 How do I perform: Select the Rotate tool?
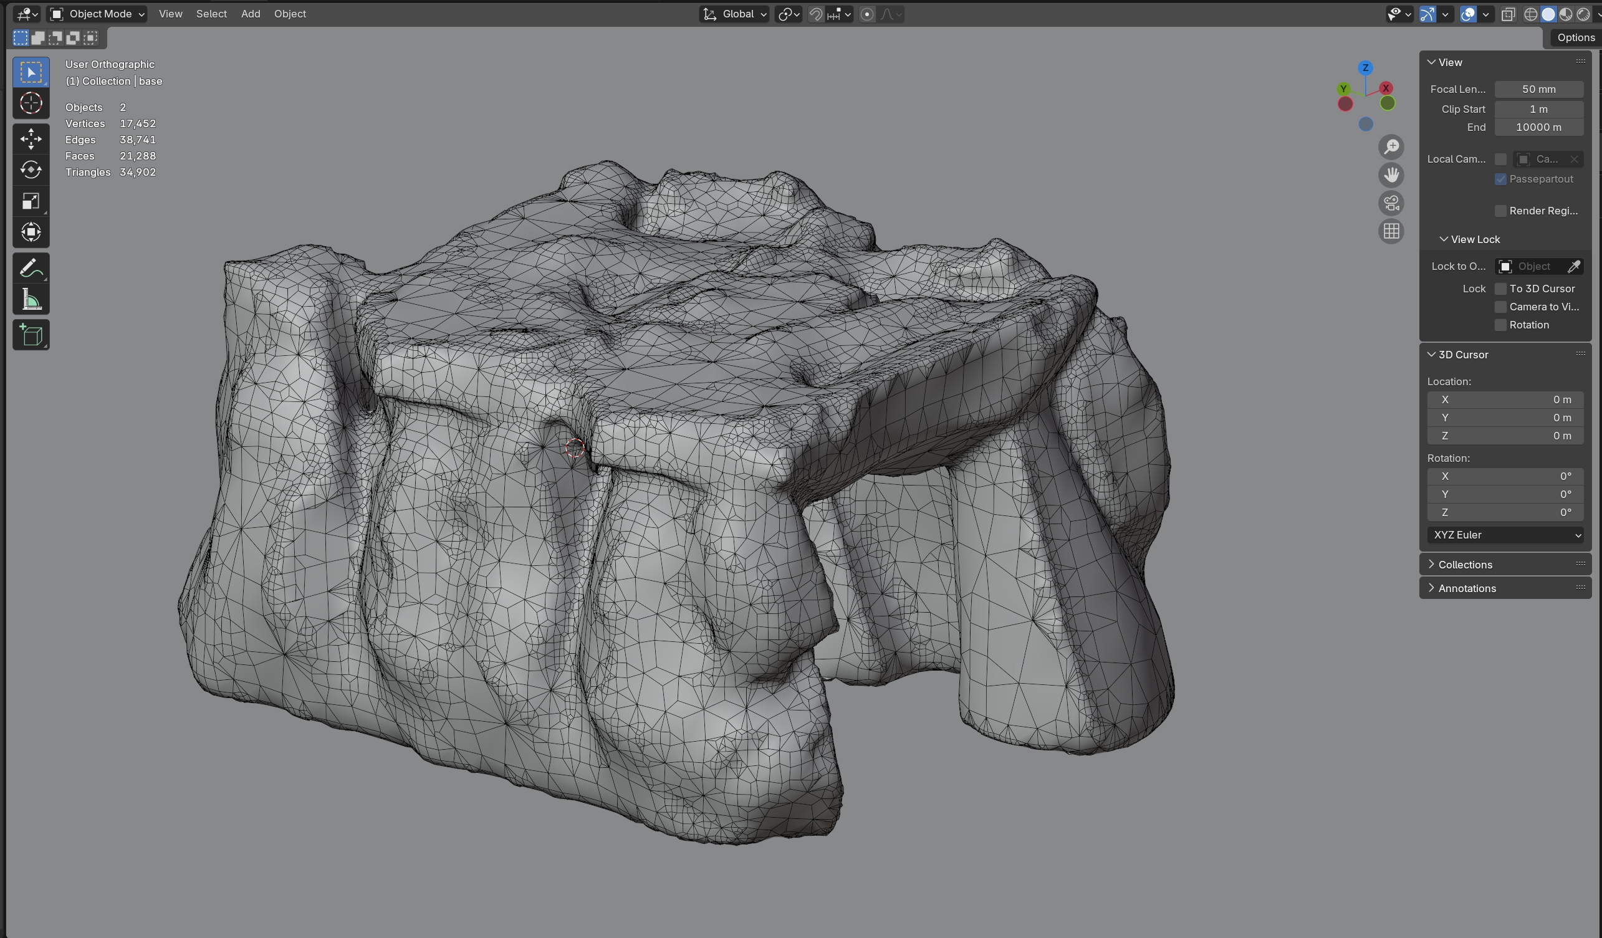tap(31, 170)
